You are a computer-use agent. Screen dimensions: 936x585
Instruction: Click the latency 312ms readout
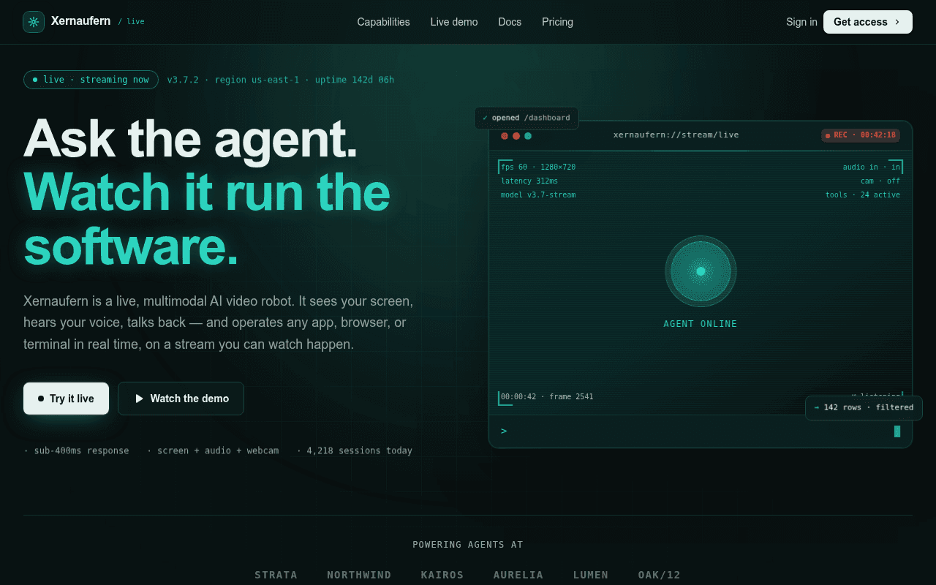click(x=529, y=181)
